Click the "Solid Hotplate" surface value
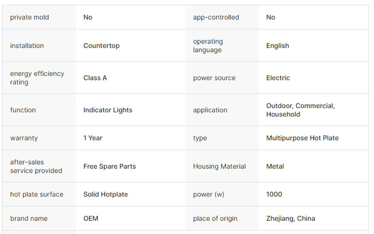Viewport: 374px width, 234px height. coord(106,194)
